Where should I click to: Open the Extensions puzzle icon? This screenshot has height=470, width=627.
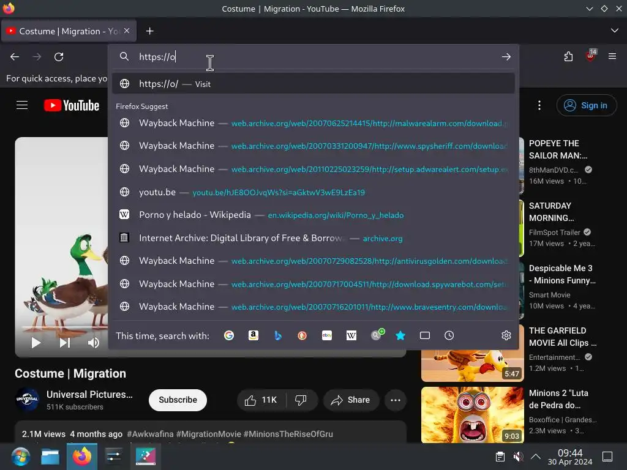pos(568,57)
